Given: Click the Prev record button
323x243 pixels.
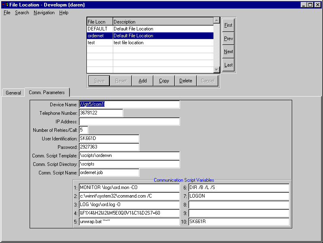Looking at the screenshot, I should pos(228,39).
